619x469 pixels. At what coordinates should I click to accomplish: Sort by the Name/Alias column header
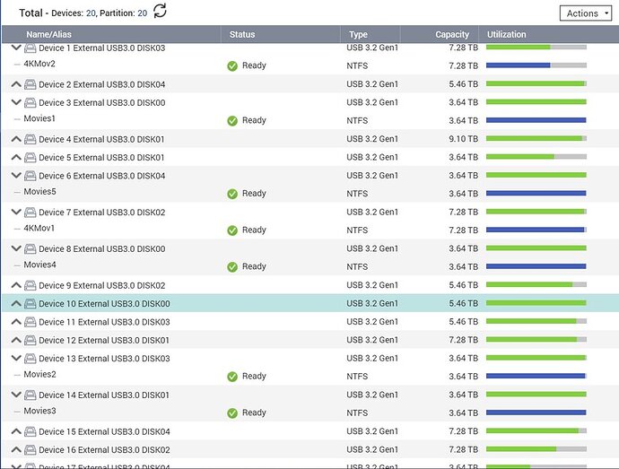111,34
